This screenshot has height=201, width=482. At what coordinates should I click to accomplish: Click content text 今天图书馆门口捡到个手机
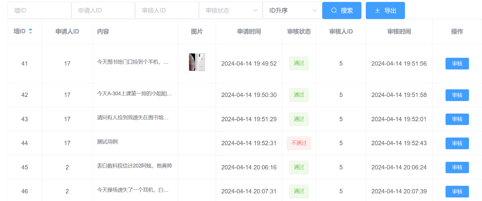(x=133, y=62)
